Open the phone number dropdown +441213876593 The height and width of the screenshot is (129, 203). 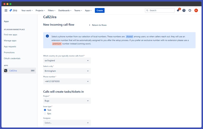pos(67,81)
